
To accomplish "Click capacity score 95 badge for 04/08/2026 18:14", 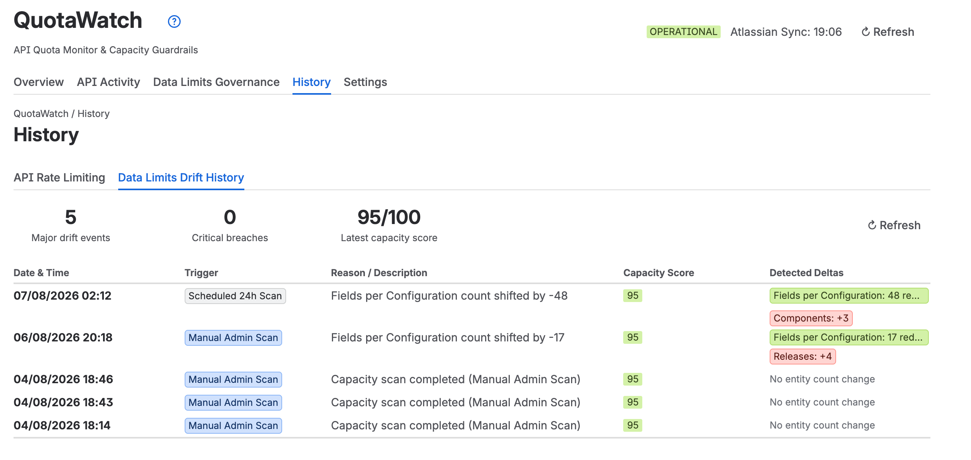I will coord(633,425).
